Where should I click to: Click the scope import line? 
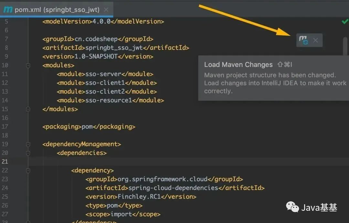123,214
